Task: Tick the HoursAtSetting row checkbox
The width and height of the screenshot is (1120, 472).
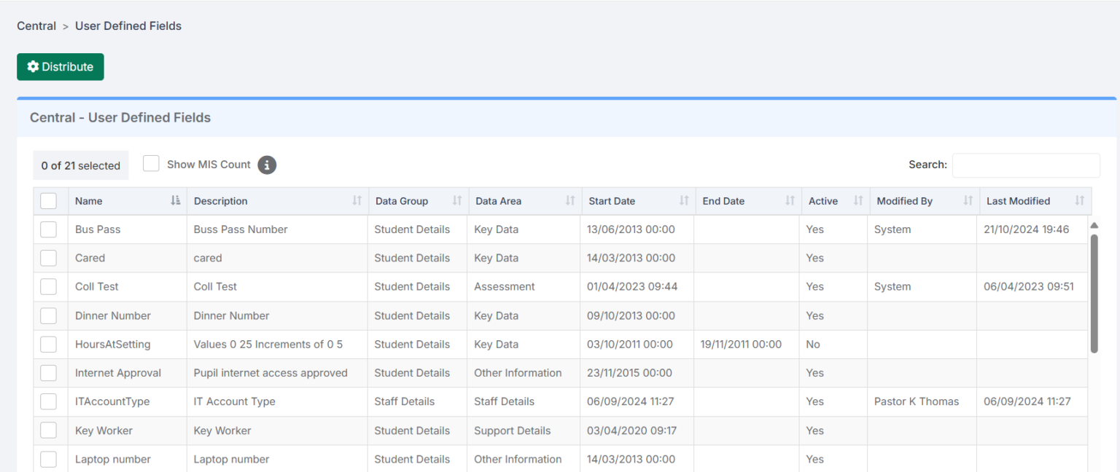Action: pos(48,344)
